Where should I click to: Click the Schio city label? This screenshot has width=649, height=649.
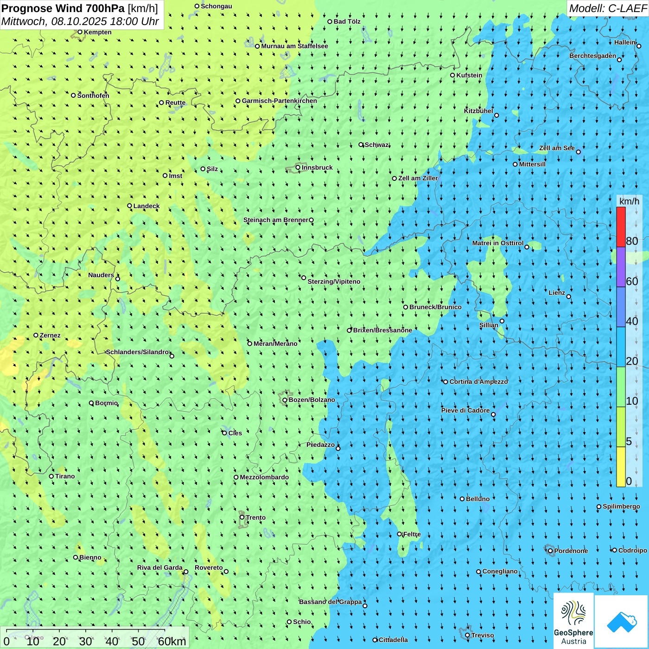point(302,622)
